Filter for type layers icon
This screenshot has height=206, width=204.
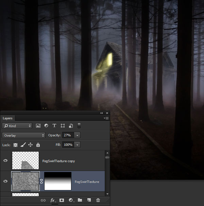click(x=54, y=126)
